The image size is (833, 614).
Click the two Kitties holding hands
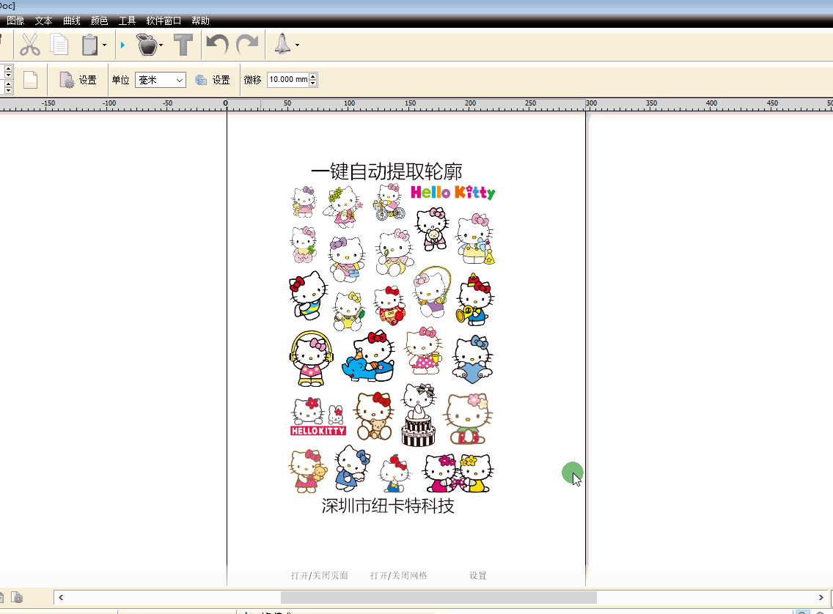coord(458,473)
